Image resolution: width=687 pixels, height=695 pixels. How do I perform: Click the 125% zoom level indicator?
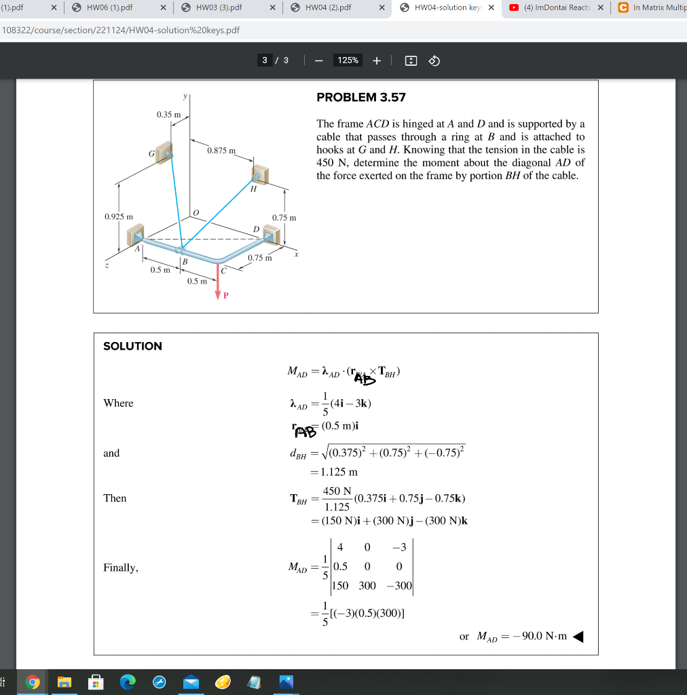pyautogui.click(x=348, y=60)
